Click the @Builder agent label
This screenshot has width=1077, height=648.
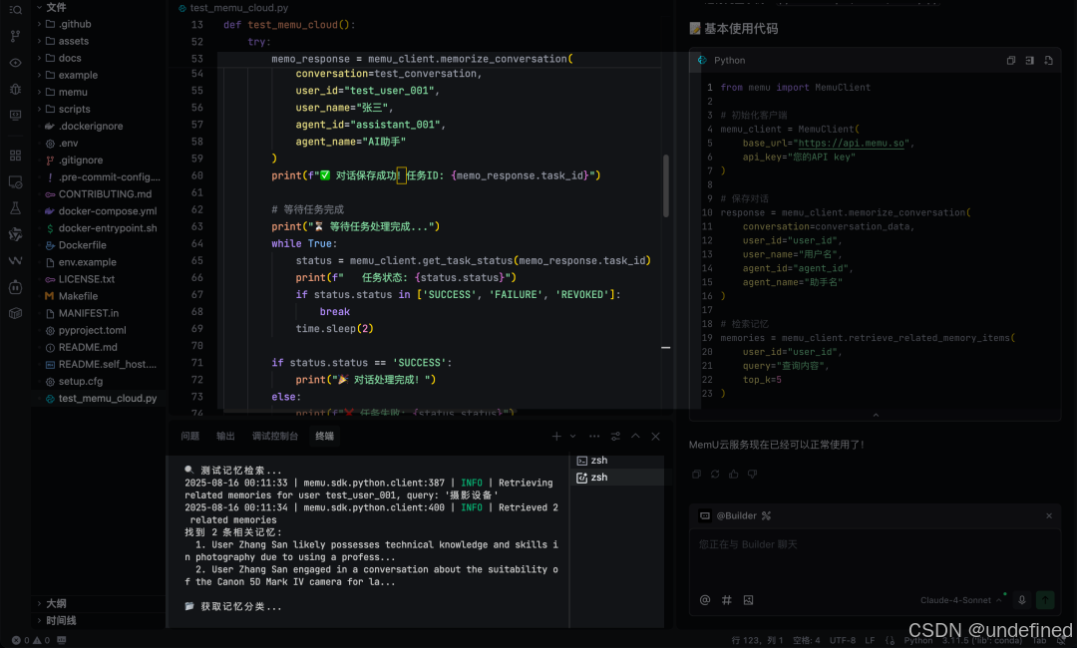736,515
